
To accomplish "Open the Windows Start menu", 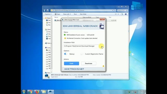I will 24,92.
